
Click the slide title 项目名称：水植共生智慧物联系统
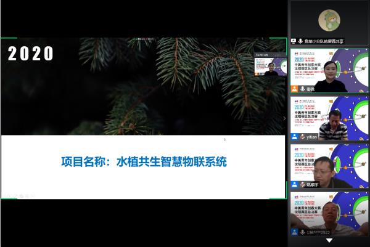(144, 163)
